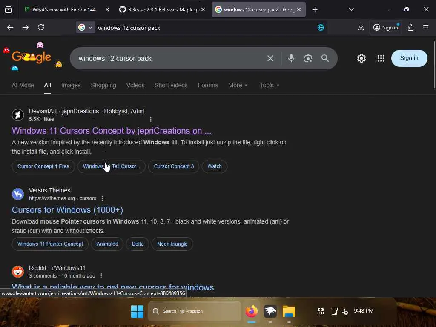Screen dimensions: 436x327
Task: Click Cursor Concept 1 Free chip
Action: click(43, 166)
